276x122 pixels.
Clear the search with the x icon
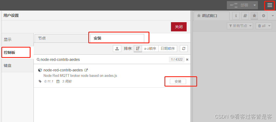coord(187,60)
